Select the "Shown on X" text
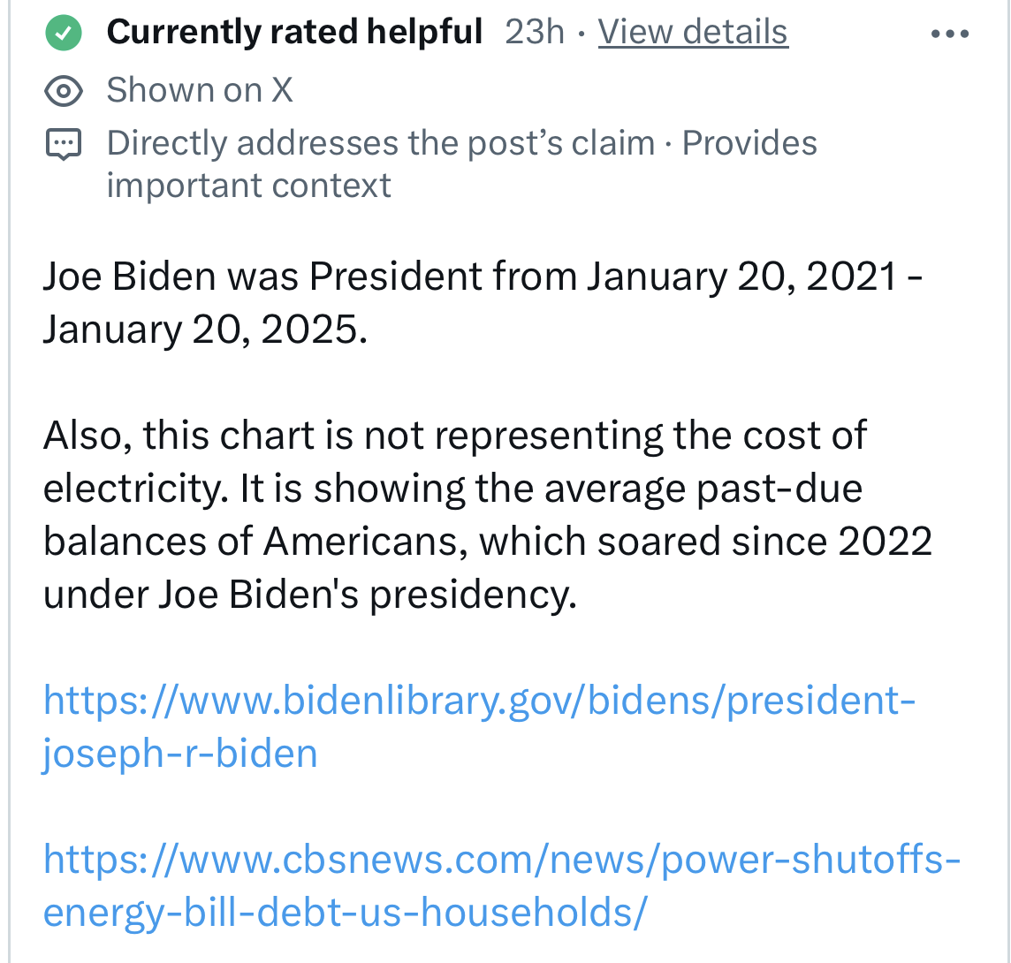The width and height of the screenshot is (1011, 963). [x=200, y=90]
